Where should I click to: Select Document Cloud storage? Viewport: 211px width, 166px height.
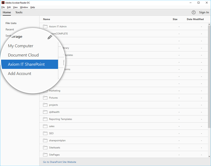point(23,55)
